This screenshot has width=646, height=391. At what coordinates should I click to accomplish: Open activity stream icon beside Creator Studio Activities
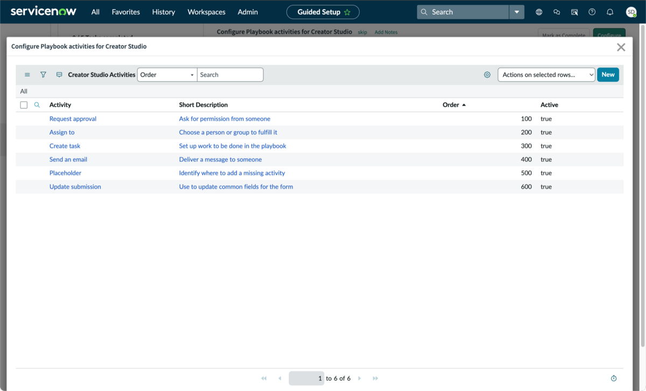pos(59,75)
